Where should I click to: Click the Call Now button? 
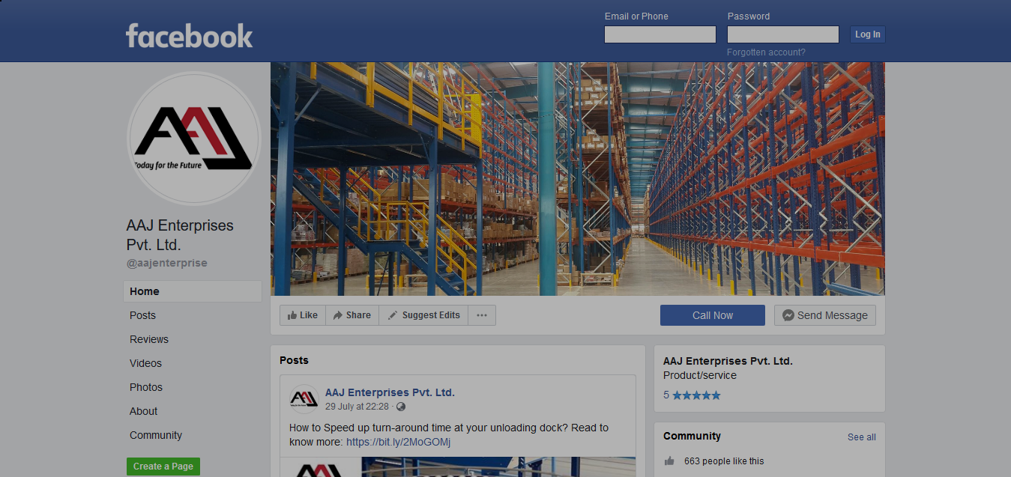point(713,315)
